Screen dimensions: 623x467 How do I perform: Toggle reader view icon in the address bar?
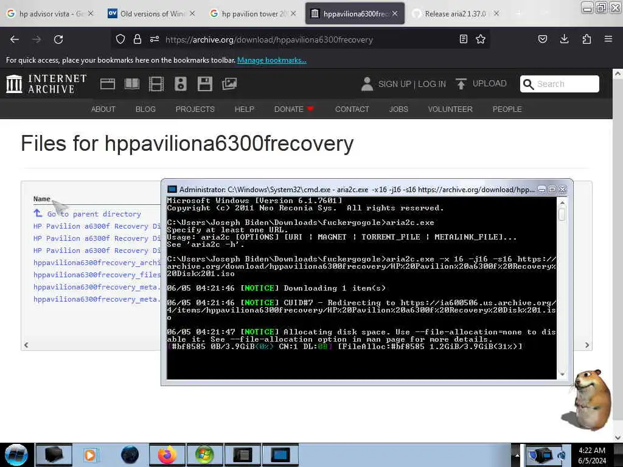pos(463,40)
